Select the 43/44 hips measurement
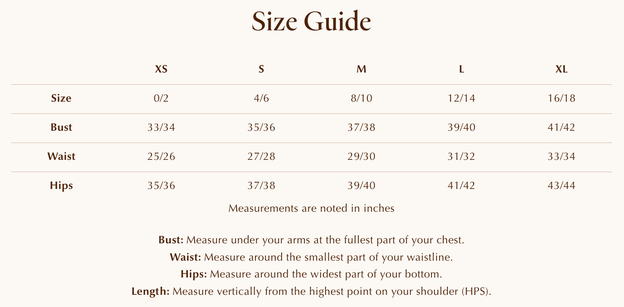 (x=562, y=186)
